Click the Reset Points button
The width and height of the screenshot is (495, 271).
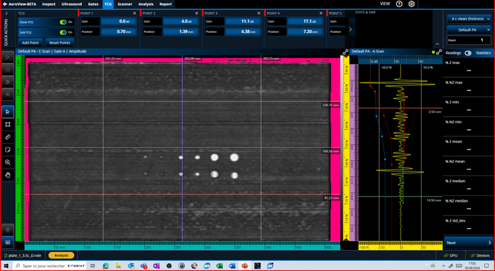click(x=60, y=42)
